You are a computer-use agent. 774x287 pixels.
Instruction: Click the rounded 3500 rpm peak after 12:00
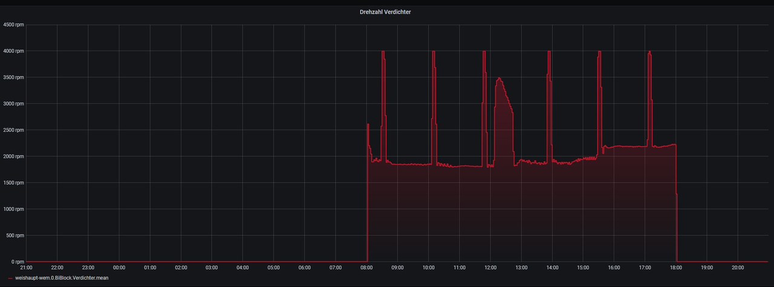[x=499, y=78]
